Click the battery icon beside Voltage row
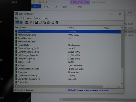 point(16,65)
